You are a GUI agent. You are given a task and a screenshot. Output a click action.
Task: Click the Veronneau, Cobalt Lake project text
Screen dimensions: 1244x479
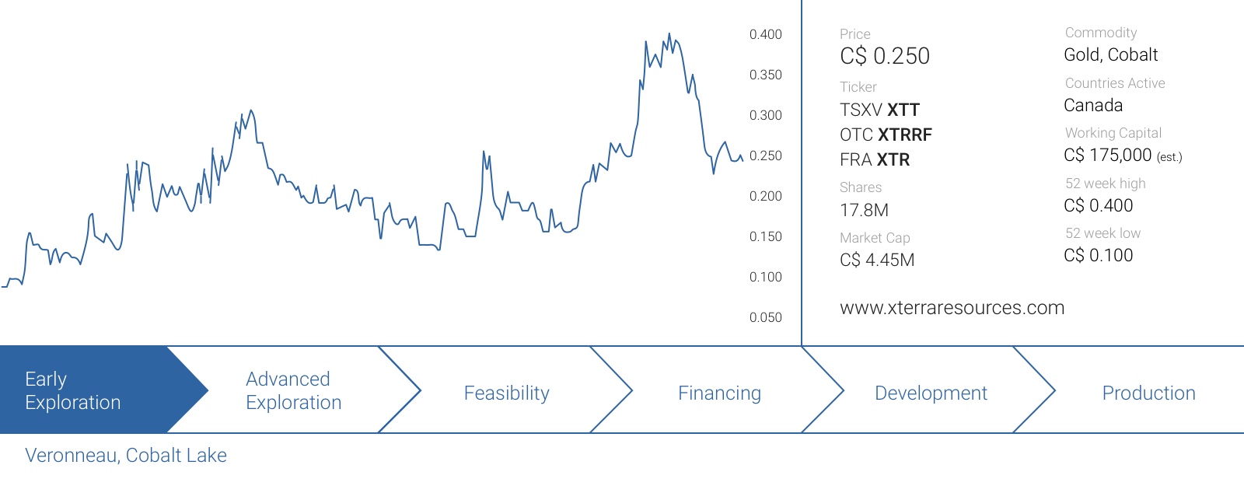tap(126, 455)
